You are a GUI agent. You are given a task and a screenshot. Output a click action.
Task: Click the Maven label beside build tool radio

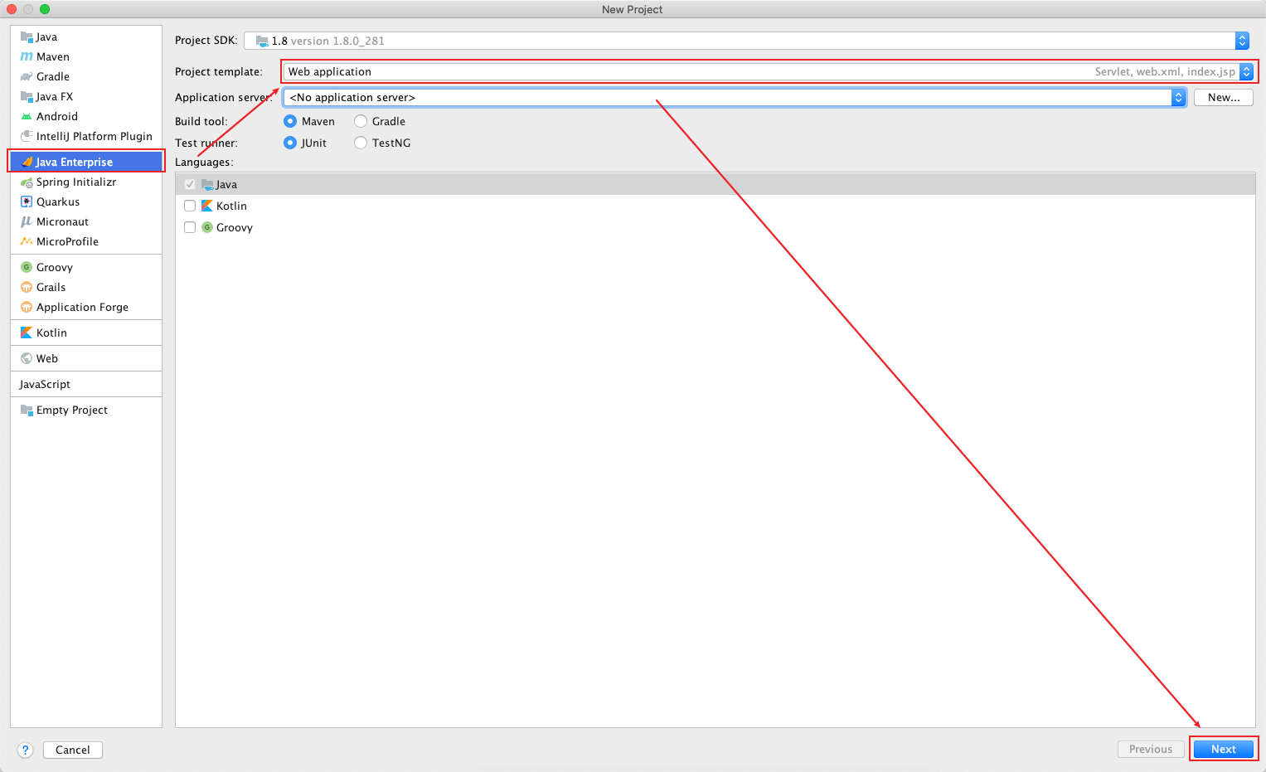point(318,121)
